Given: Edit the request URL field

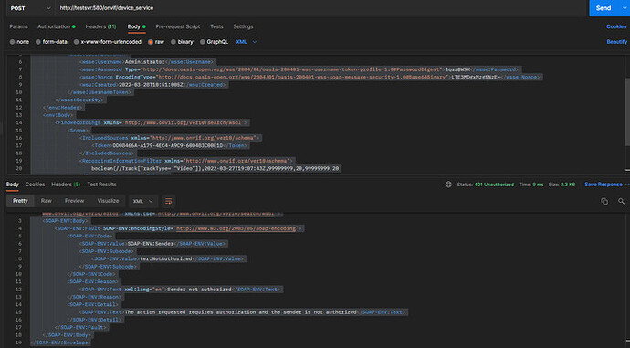Looking at the screenshot, I should (x=320, y=8).
